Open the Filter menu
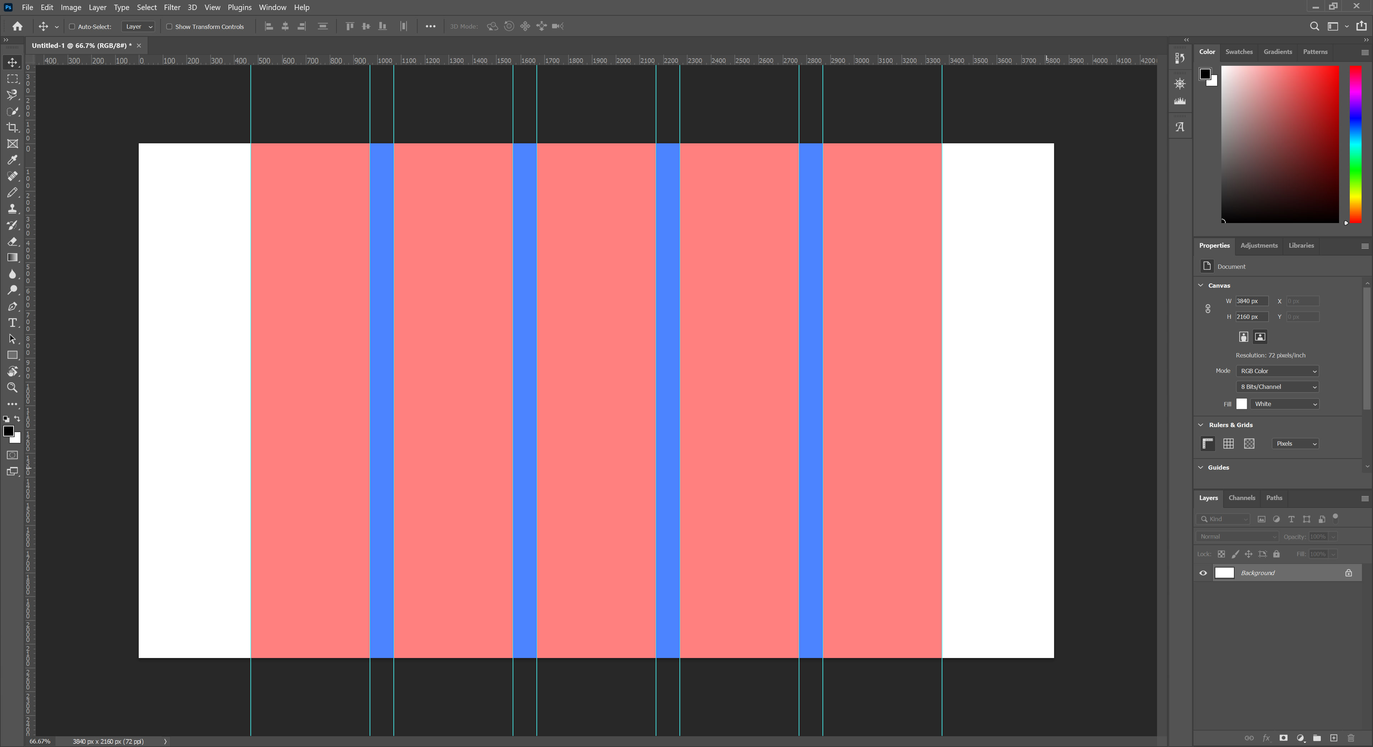The width and height of the screenshot is (1373, 747). click(x=172, y=8)
